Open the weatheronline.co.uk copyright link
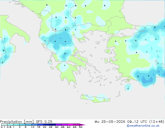Screen dimensions: 165x128 [143, 126]
